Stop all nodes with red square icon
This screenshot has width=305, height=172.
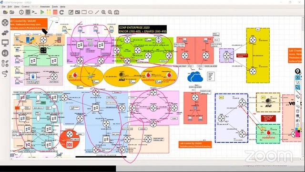tap(55, 12)
